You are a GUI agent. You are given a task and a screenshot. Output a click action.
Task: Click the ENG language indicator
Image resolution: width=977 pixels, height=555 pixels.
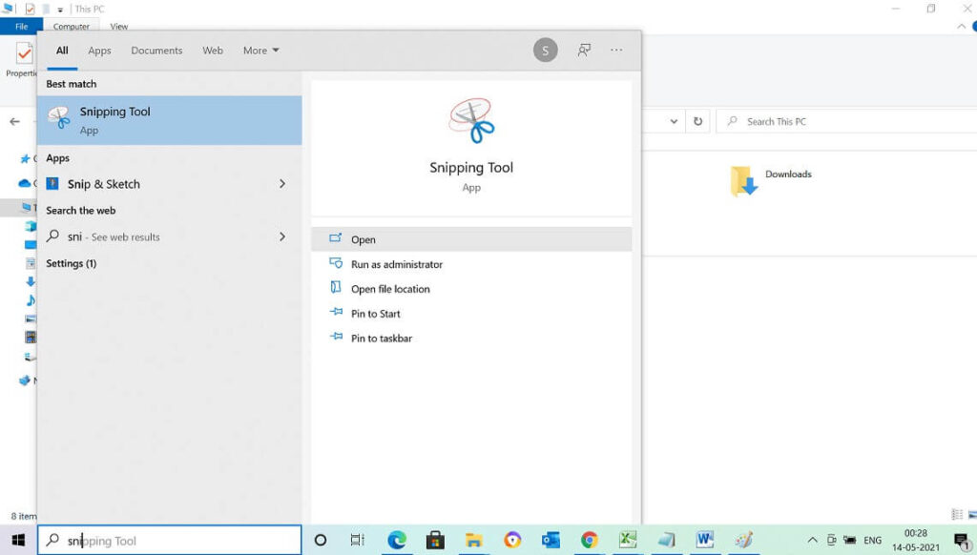pos(872,540)
